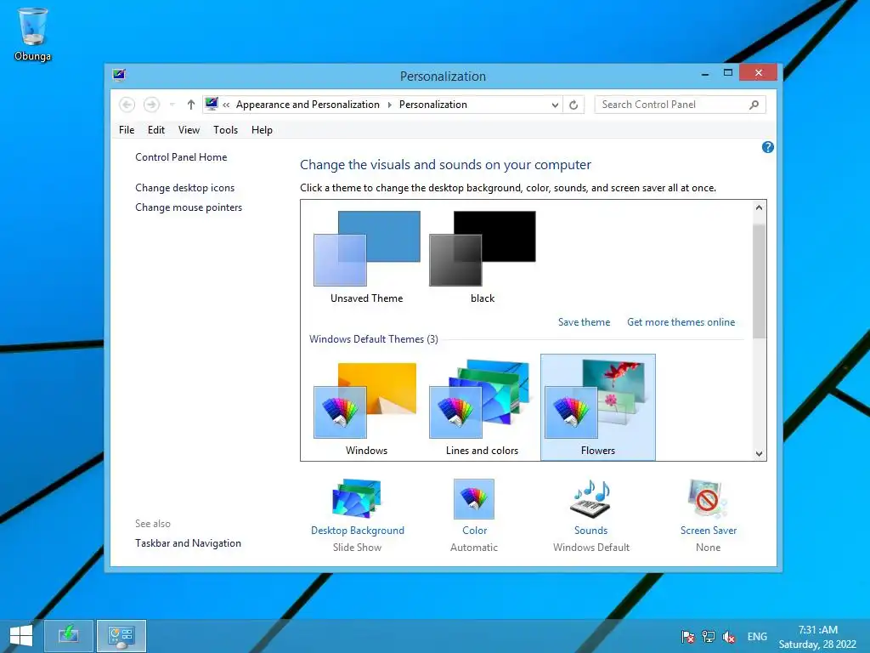The height and width of the screenshot is (653, 870).
Task: Click the theme list scrollbar thumb
Action: (x=759, y=281)
